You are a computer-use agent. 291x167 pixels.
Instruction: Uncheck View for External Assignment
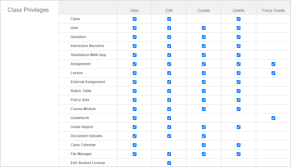tap(134, 82)
